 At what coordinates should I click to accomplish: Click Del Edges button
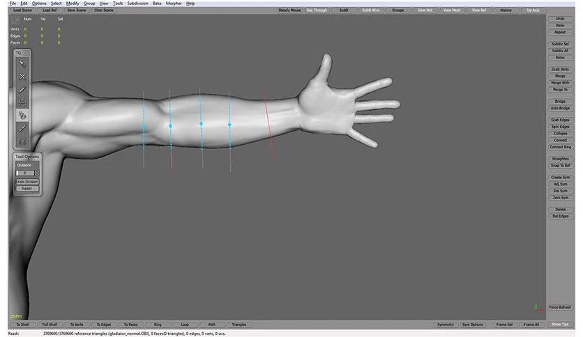(560, 217)
